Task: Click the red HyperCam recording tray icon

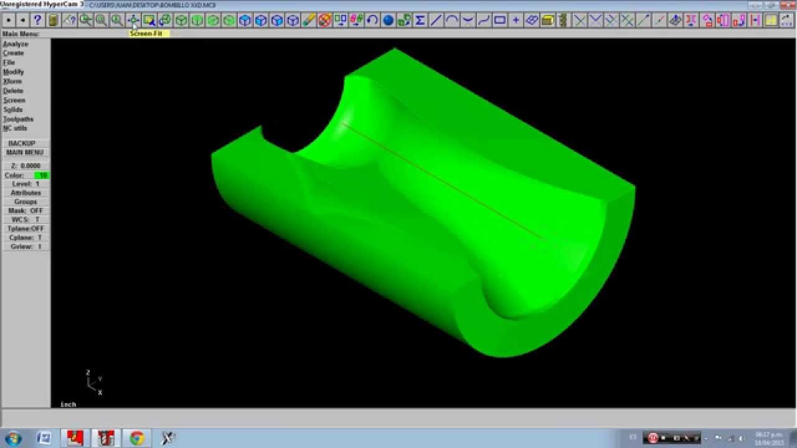Action: pyautogui.click(x=653, y=438)
